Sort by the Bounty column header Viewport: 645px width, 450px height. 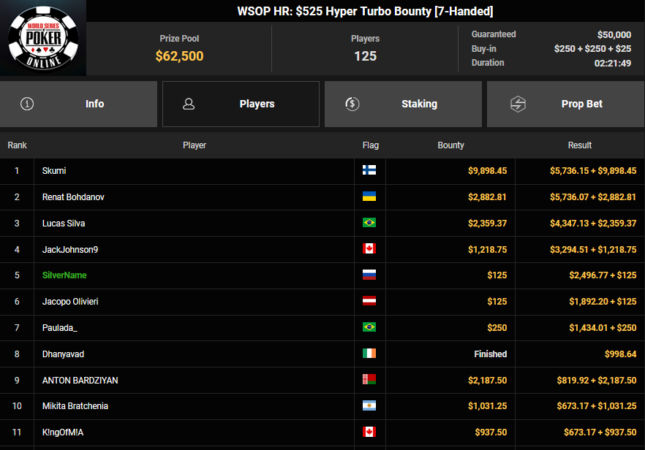450,145
